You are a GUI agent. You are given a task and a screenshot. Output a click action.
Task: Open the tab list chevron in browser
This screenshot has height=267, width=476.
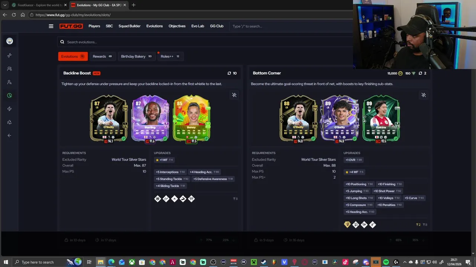(5, 5)
